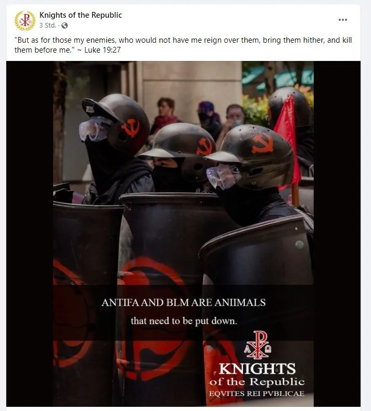Click the clear goggles on the leftmost person
The image size is (371, 411).
(x=96, y=129)
